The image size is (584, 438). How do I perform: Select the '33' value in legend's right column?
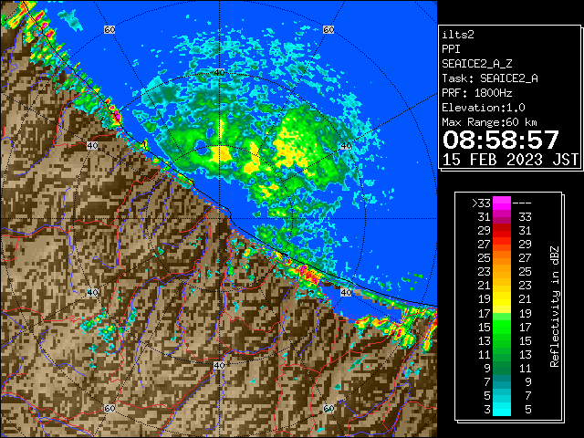525,217
